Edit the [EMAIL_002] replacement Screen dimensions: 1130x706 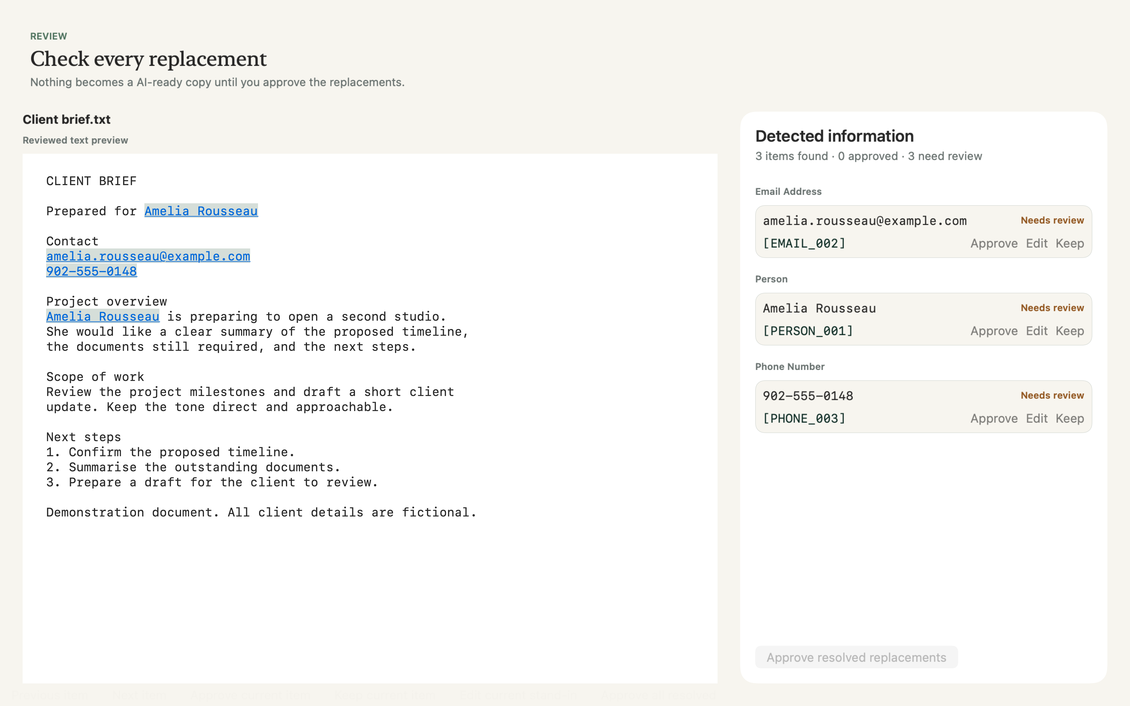pos(1036,243)
